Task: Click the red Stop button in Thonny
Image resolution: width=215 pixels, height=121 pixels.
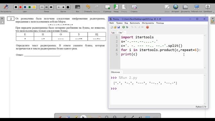Action: point(147,27)
